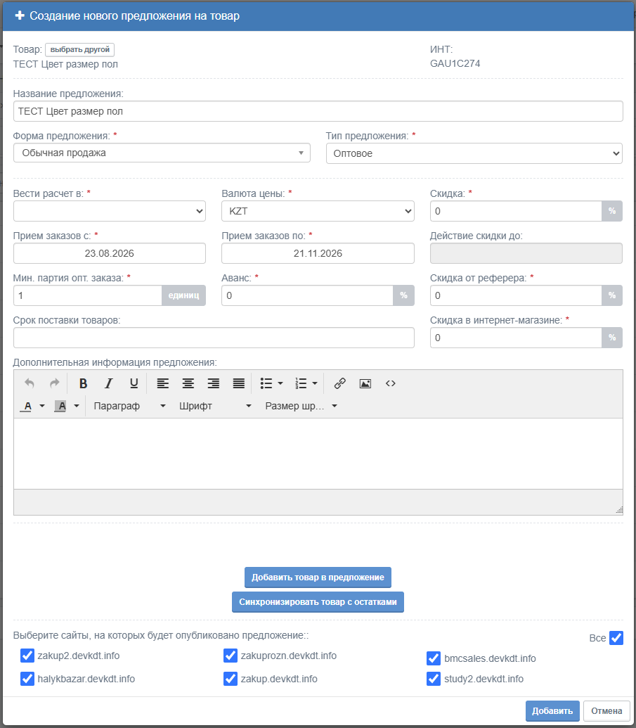This screenshot has width=636, height=728.
Task: Uncheck the zakuprozn.devkdt.info site
Action: [x=231, y=656]
